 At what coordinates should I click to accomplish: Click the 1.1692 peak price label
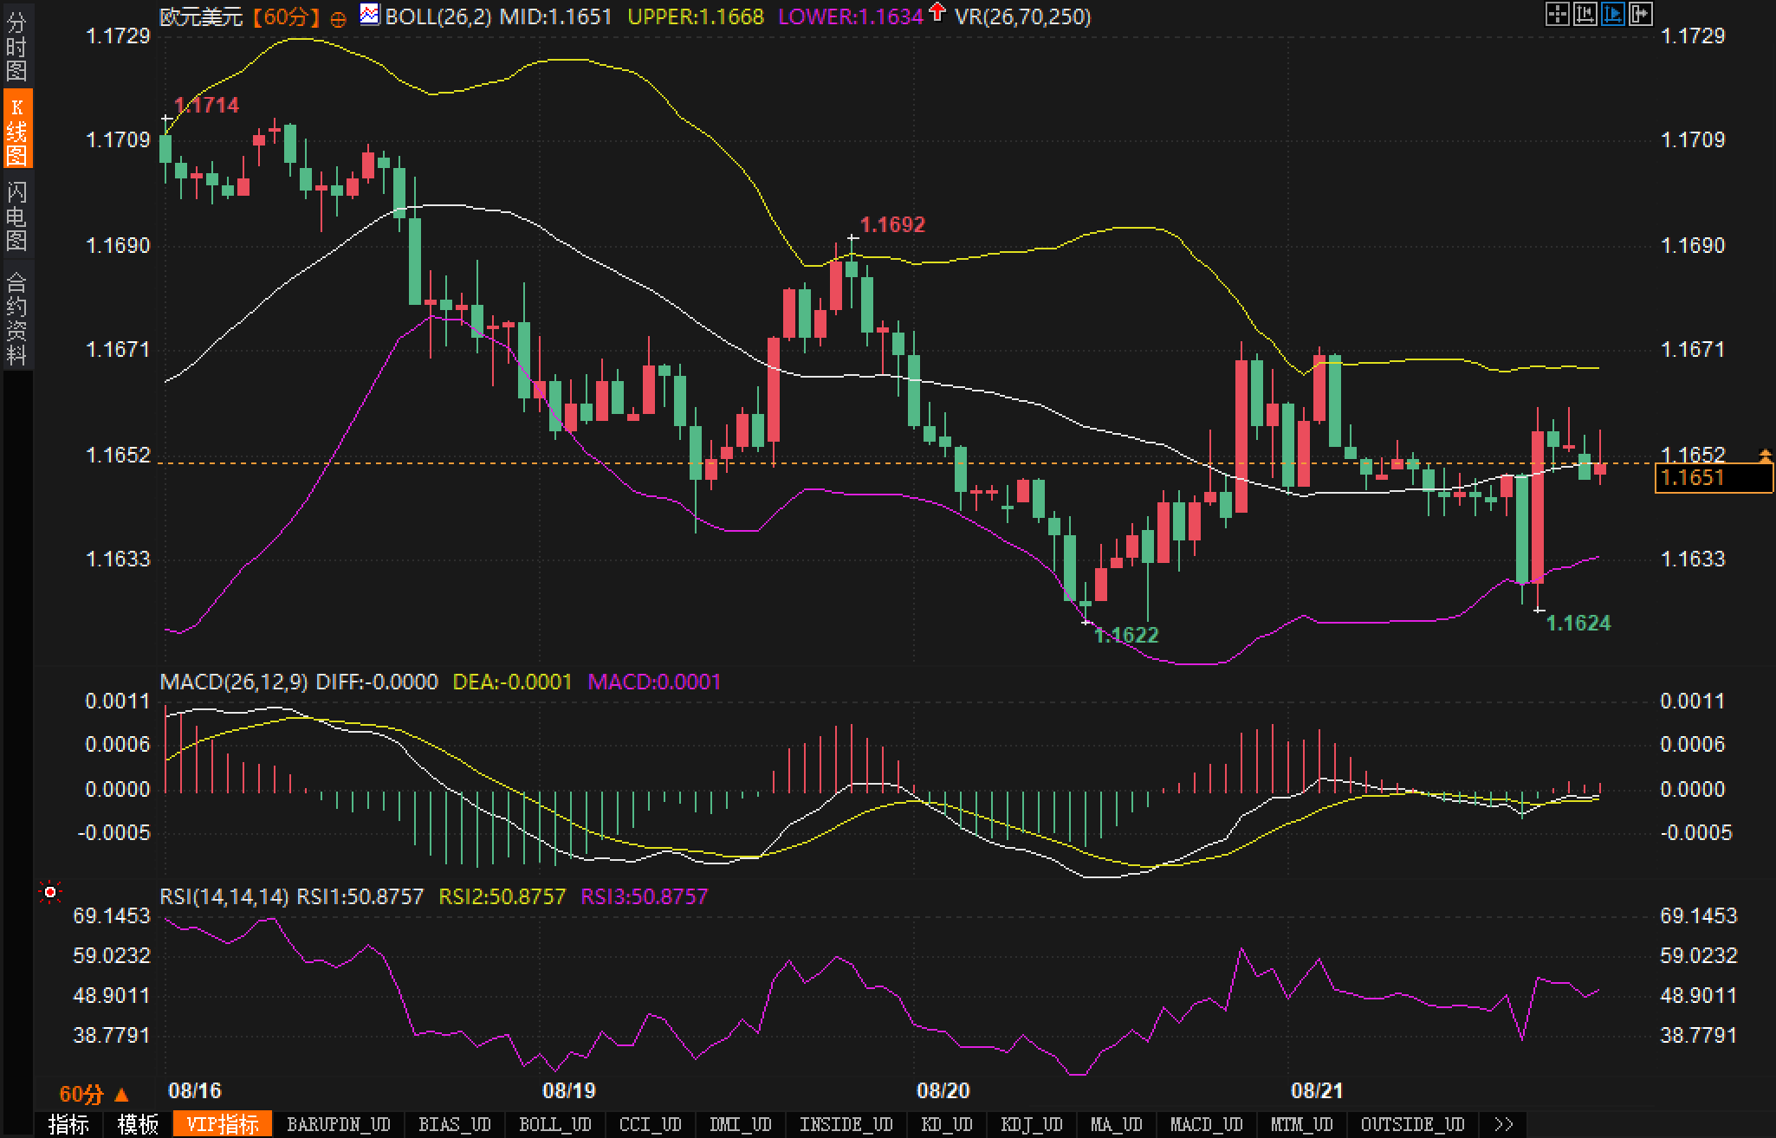pyautogui.click(x=892, y=224)
